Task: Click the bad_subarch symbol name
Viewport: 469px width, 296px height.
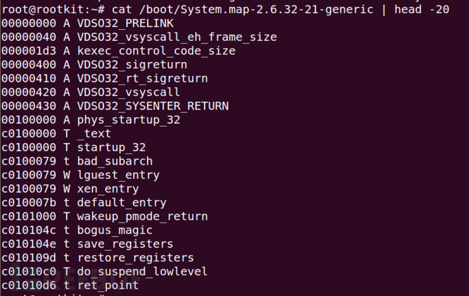Action: coord(114,161)
